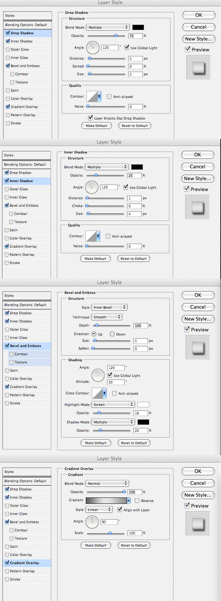Open the Highlight Mode Screen dropdown
This screenshot has width=221, height=601.
(113, 404)
